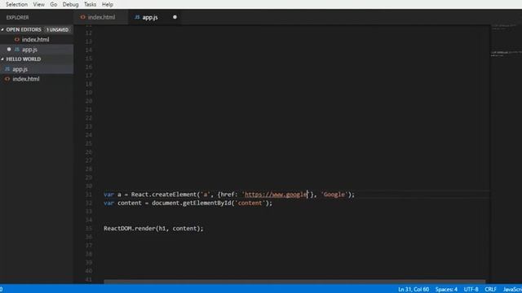The image size is (522, 293).
Task: Open the Tasks menu
Action: point(90,4)
